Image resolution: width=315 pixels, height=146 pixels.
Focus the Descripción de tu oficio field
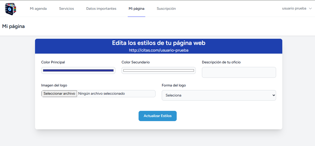coord(239,72)
